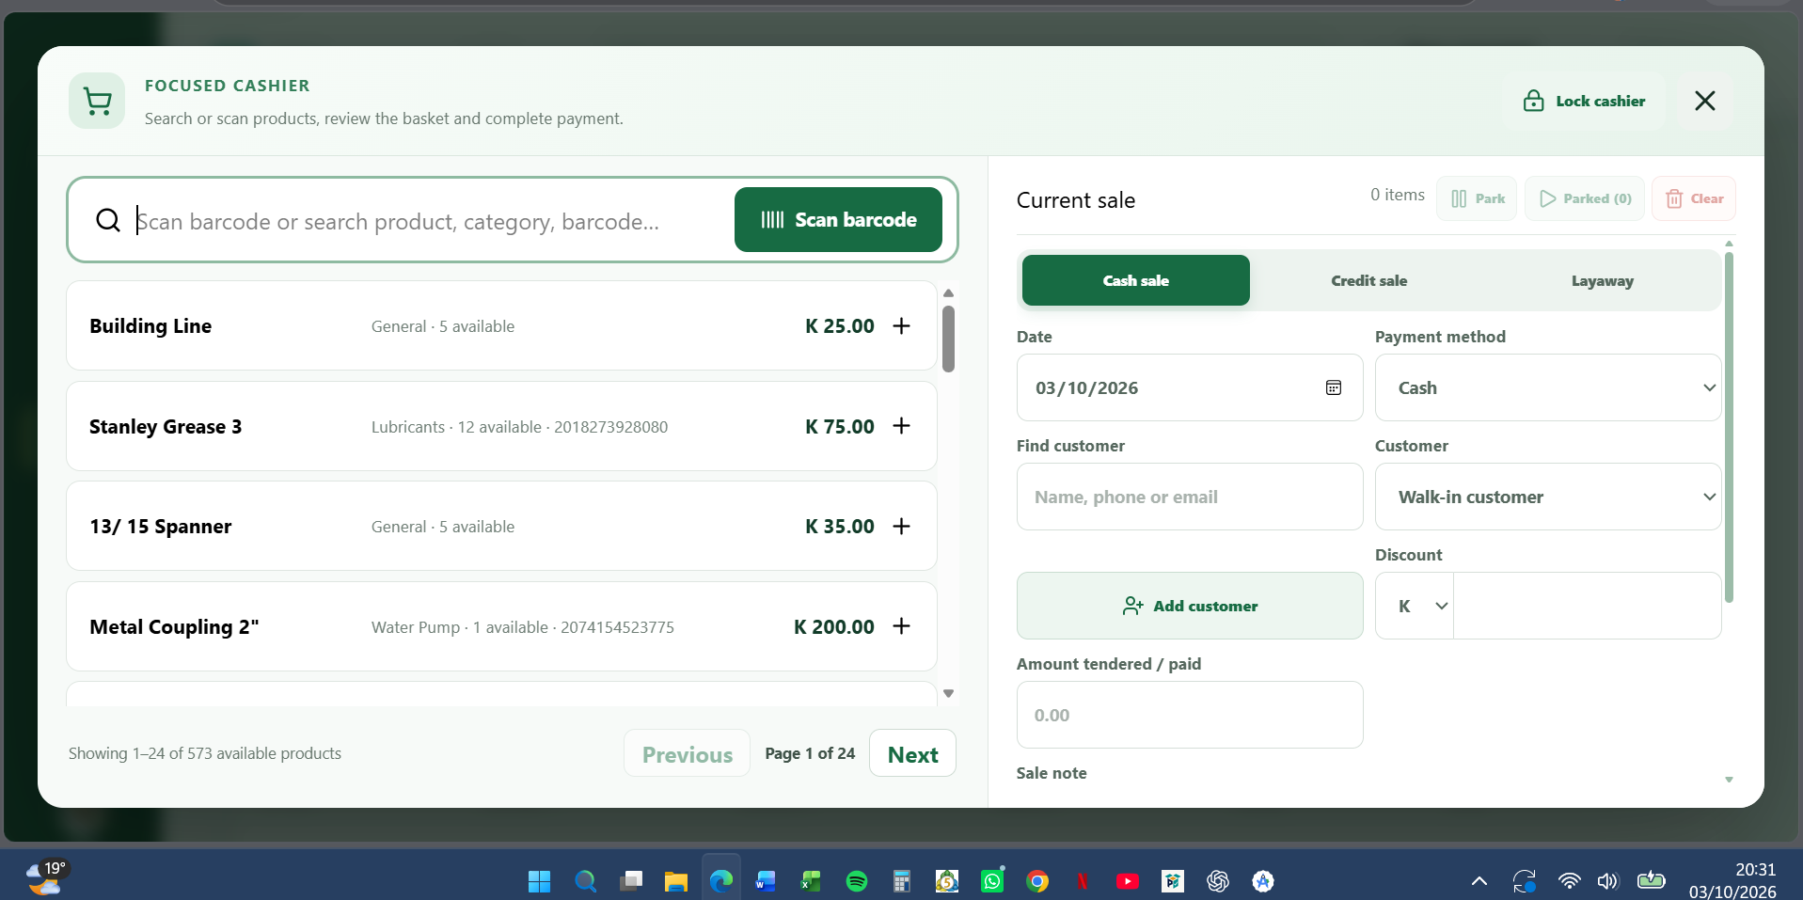Open Spotify from the taskbar
Image resolution: width=1803 pixels, height=900 pixels.
coord(857,881)
